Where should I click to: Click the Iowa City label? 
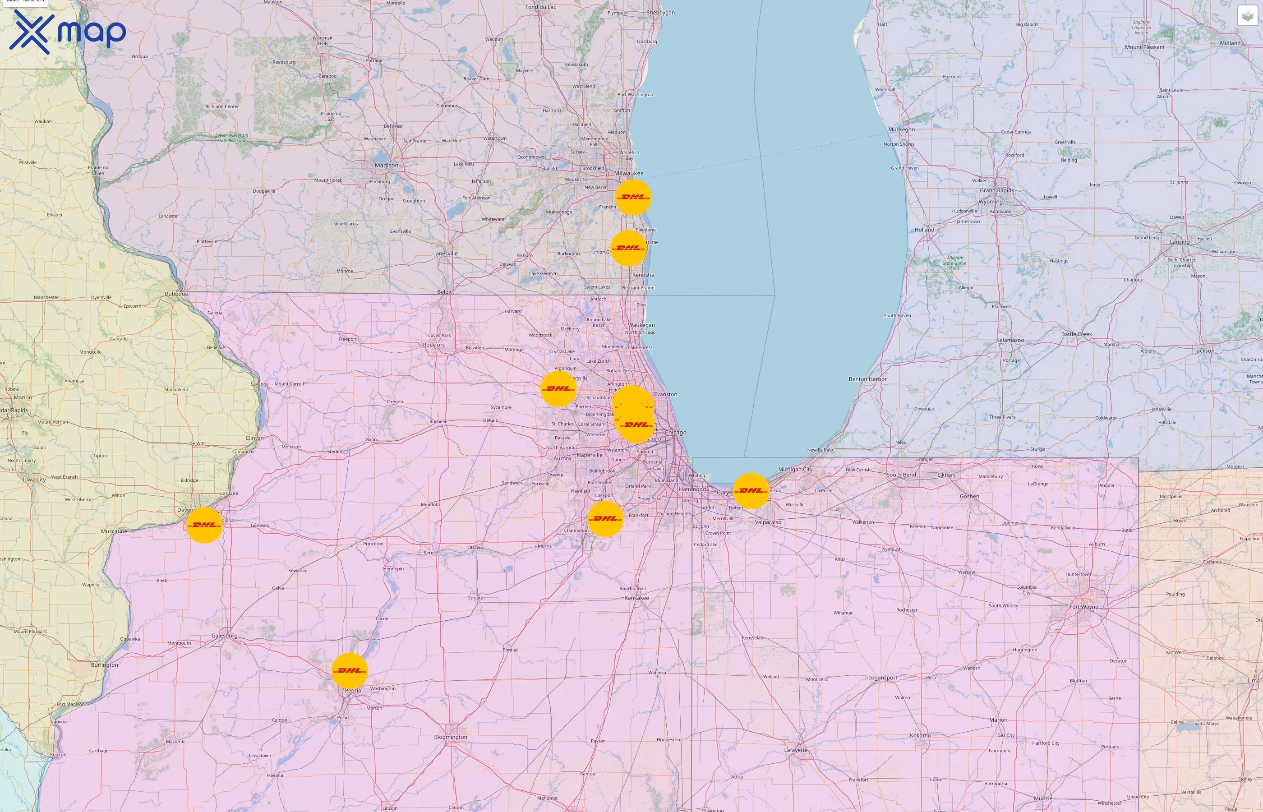(34, 480)
